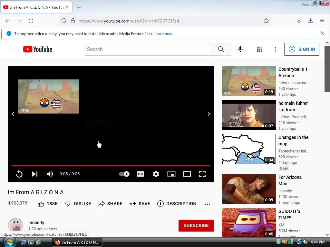The width and height of the screenshot is (330, 247).
Task: Toggle closed captions
Action: [x=141, y=174]
